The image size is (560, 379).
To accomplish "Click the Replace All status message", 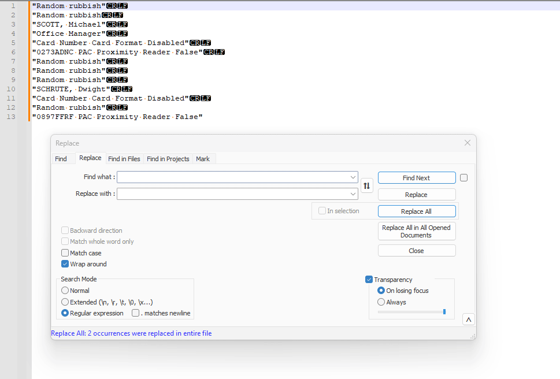I will tap(131, 333).
